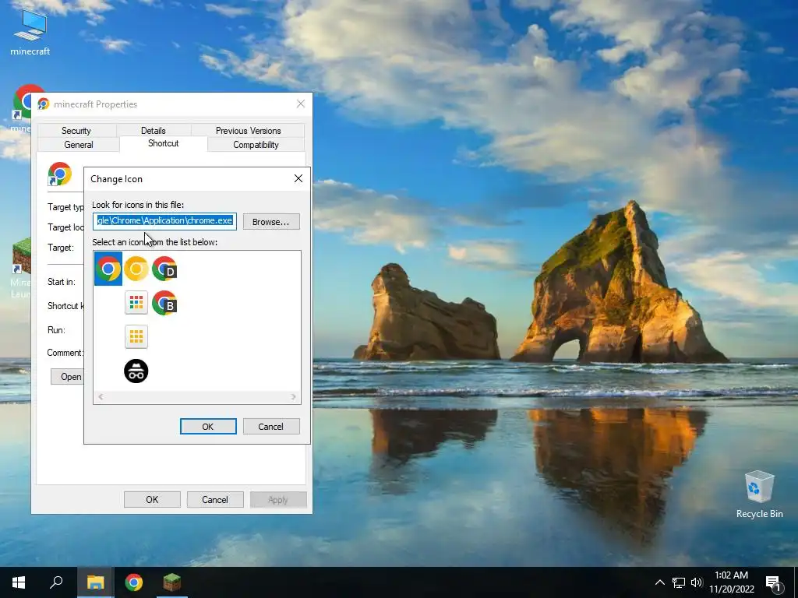798x598 pixels.
Task: Cancel the Change Icon dialog
Action: [x=270, y=426]
